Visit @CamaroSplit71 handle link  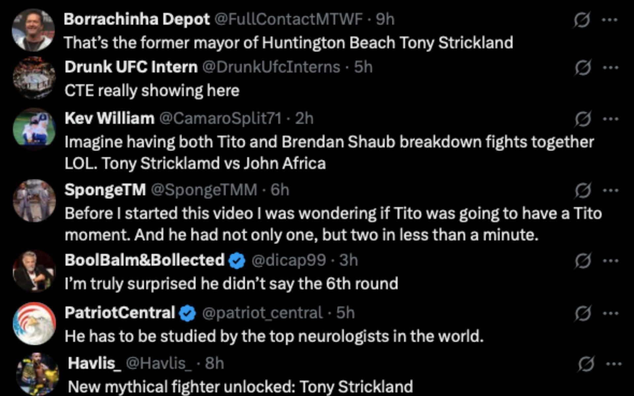pos(220,118)
